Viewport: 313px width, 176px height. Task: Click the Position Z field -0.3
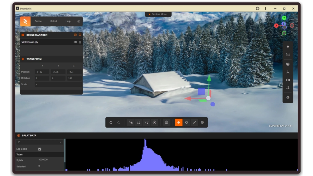pyautogui.click(x=74, y=72)
